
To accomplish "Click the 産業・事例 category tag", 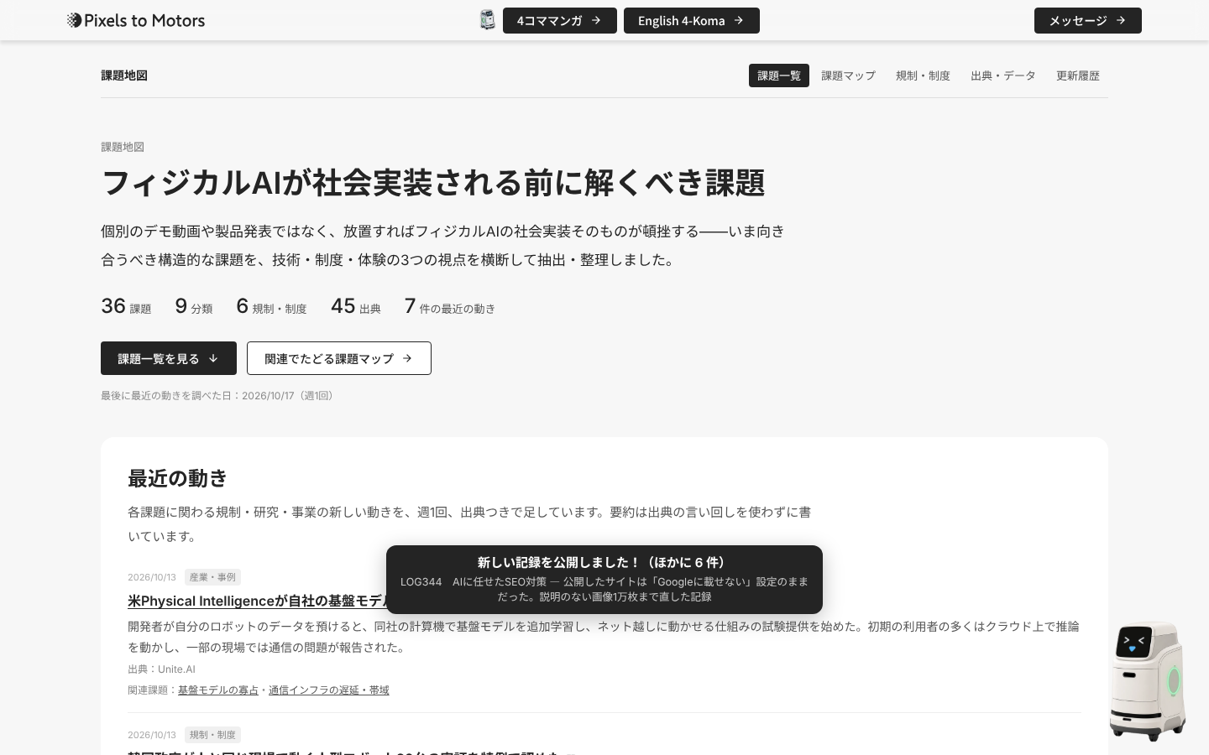I will (x=212, y=577).
